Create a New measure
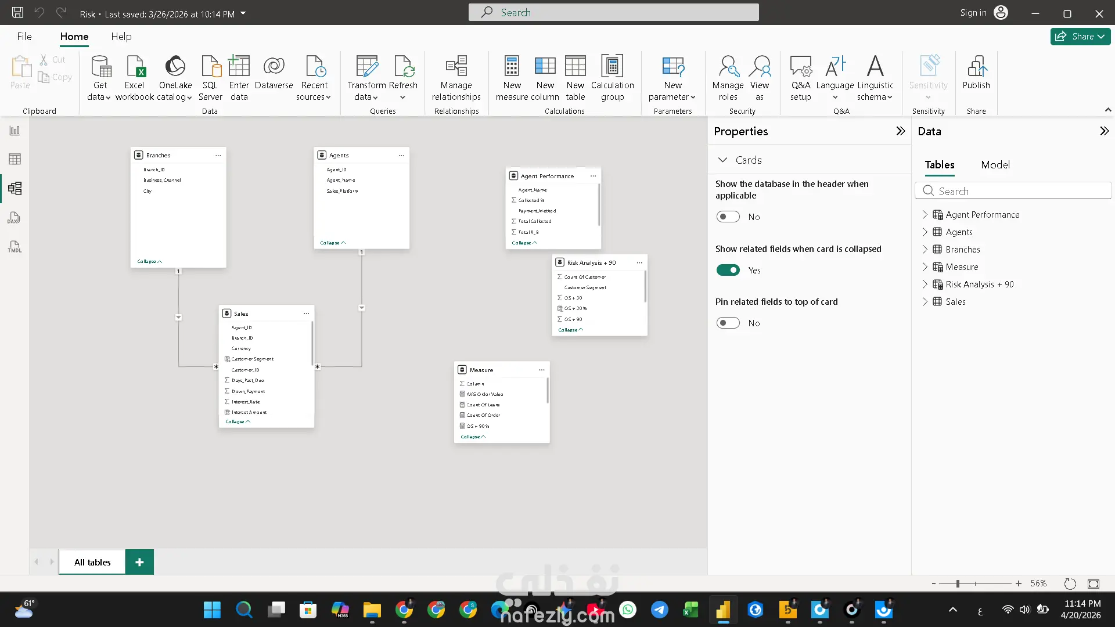The width and height of the screenshot is (1115, 627). coord(512,78)
